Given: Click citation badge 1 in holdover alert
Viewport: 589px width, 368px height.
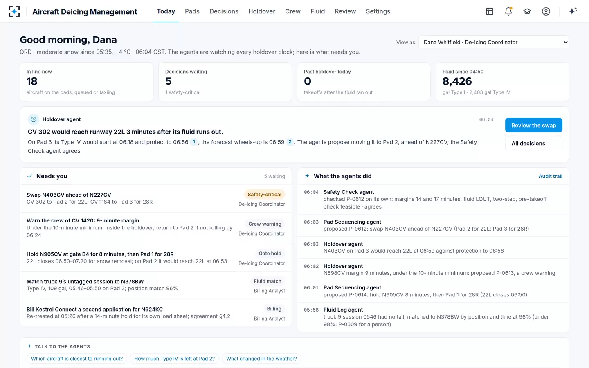Looking at the screenshot, I should point(194,142).
